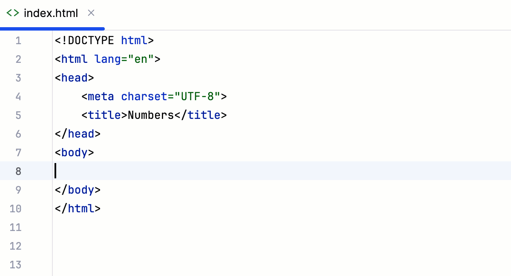511x276 pixels.
Task: Click the HTML file type icon on the tab
Action: tap(12, 13)
